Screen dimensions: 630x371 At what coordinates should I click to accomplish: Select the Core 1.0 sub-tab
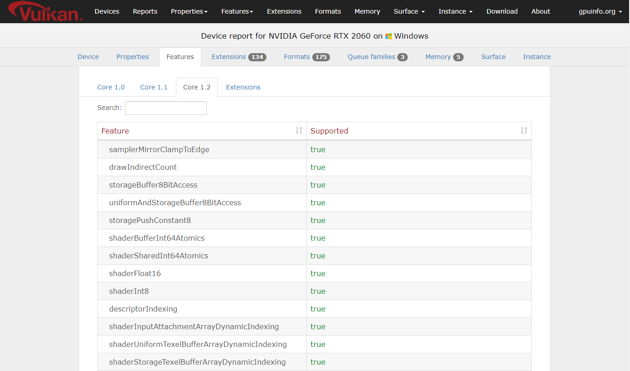[111, 87]
